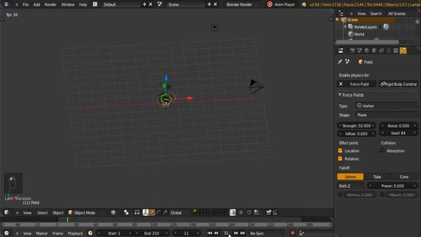The width and height of the screenshot is (421, 237).
Task: Open the Global transform orientation dropdown
Action: click(180, 213)
